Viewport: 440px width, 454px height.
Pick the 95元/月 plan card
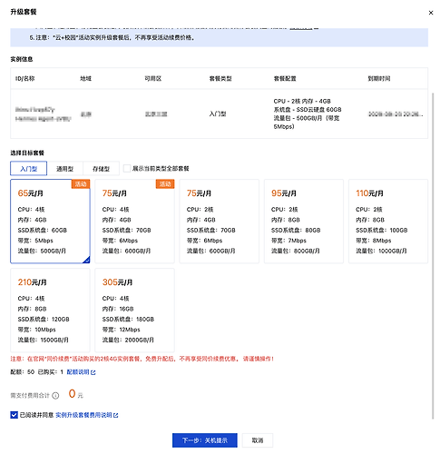pos(304,221)
